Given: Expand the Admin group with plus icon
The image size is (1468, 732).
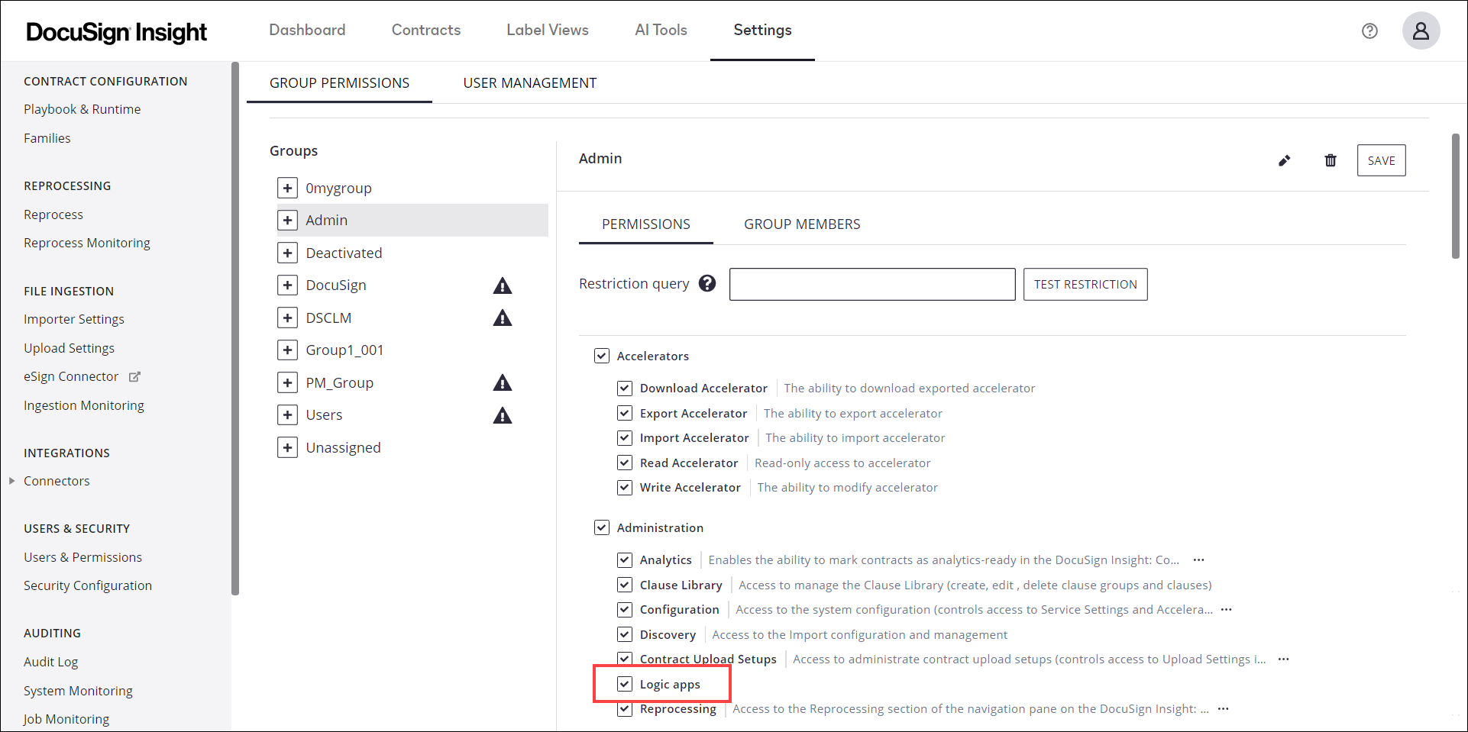Looking at the screenshot, I should [x=287, y=220].
